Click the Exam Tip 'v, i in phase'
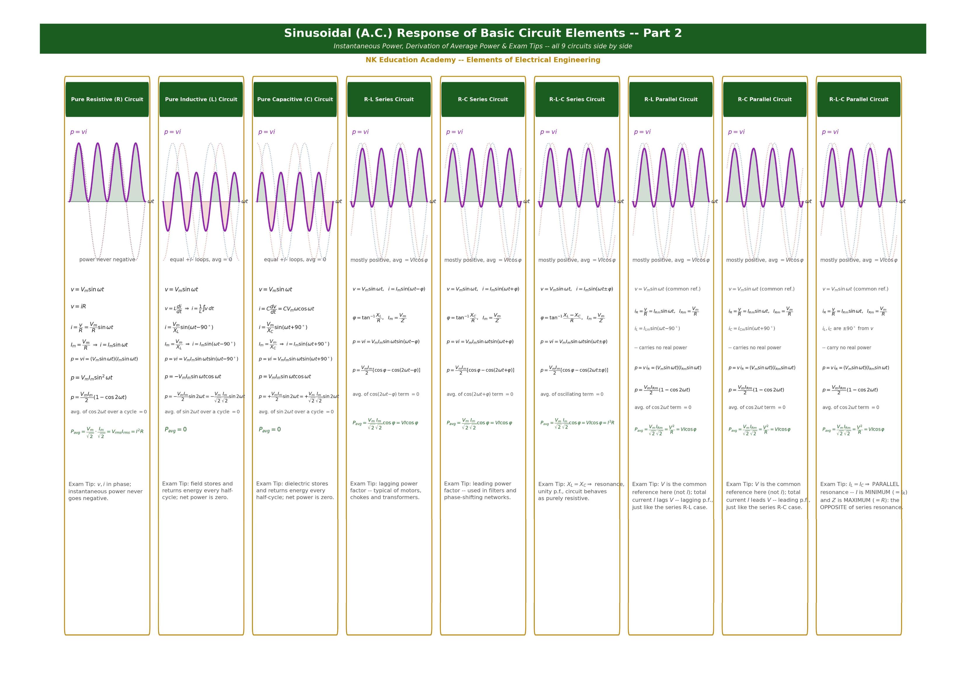 coord(106,491)
